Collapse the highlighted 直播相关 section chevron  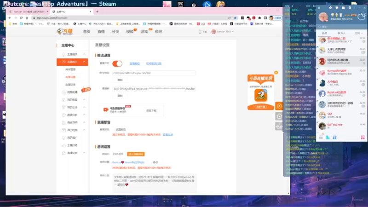click(84, 62)
